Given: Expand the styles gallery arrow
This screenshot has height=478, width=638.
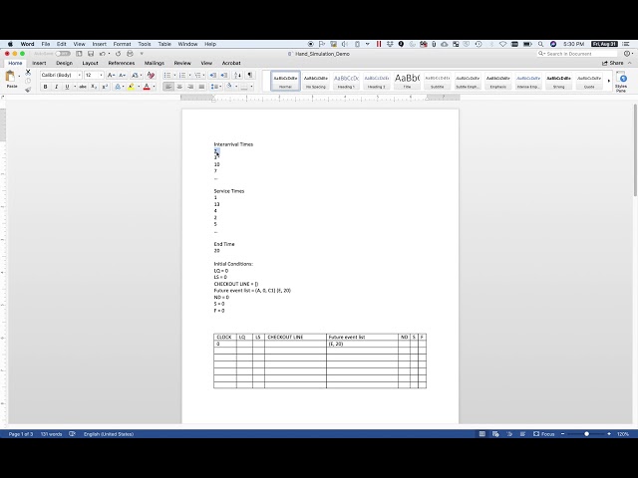Looking at the screenshot, I should pos(609,81).
